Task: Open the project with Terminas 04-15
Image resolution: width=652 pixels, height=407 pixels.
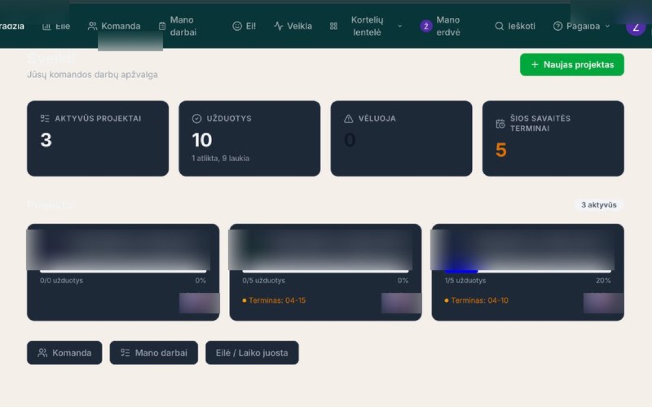Action: 325,273
